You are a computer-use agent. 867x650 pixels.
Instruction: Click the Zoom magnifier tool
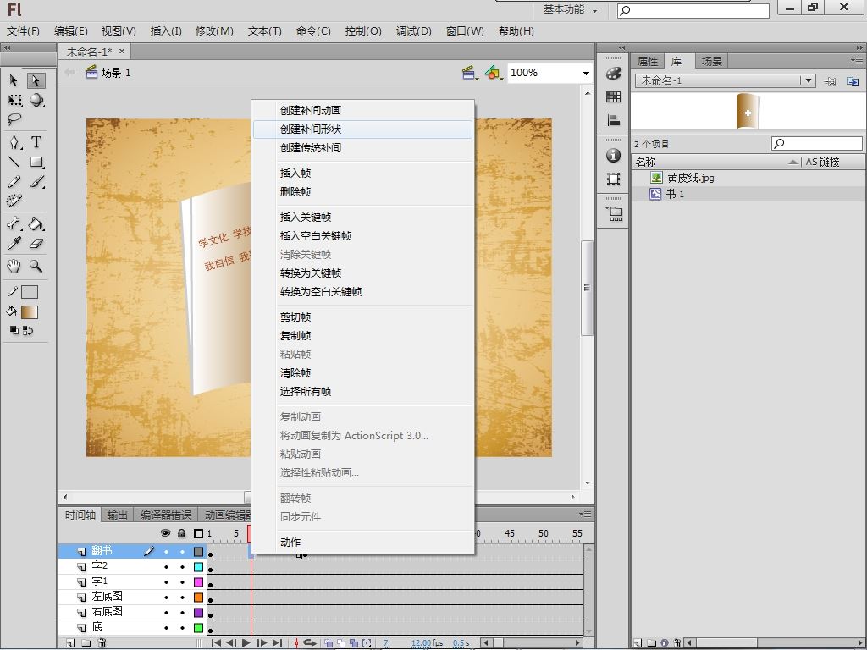tap(36, 266)
